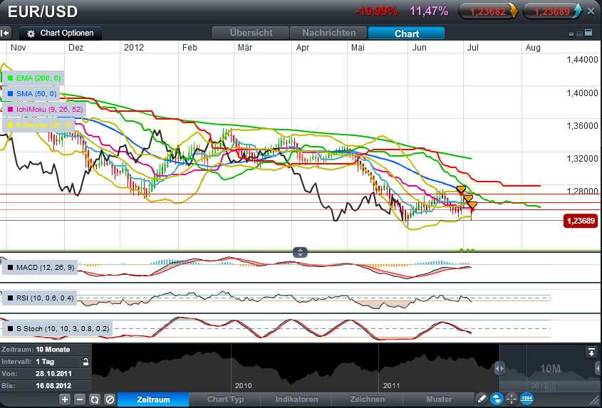
Task: Click the 2011 overview timeline label
Action: [391, 386]
